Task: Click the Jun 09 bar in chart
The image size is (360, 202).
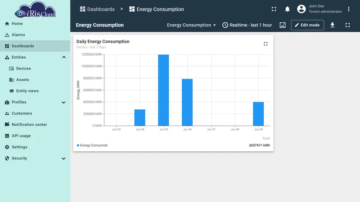Action: [x=258, y=114]
